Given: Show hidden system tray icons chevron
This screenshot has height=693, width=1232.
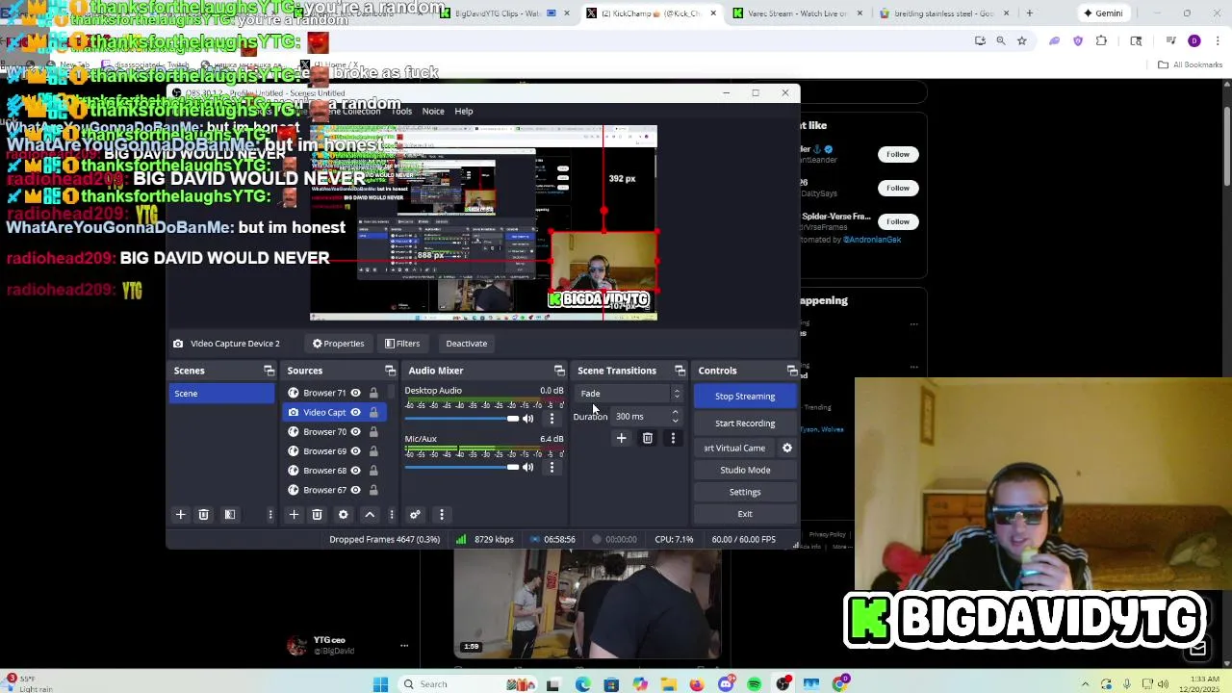Looking at the screenshot, I should pos(1086,684).
